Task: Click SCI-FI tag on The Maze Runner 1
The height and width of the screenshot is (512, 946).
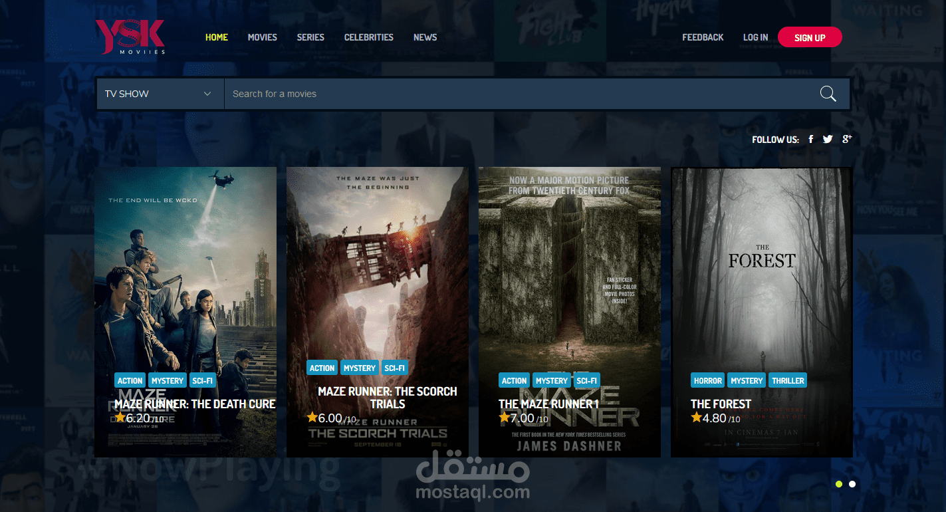Action: 587,381
